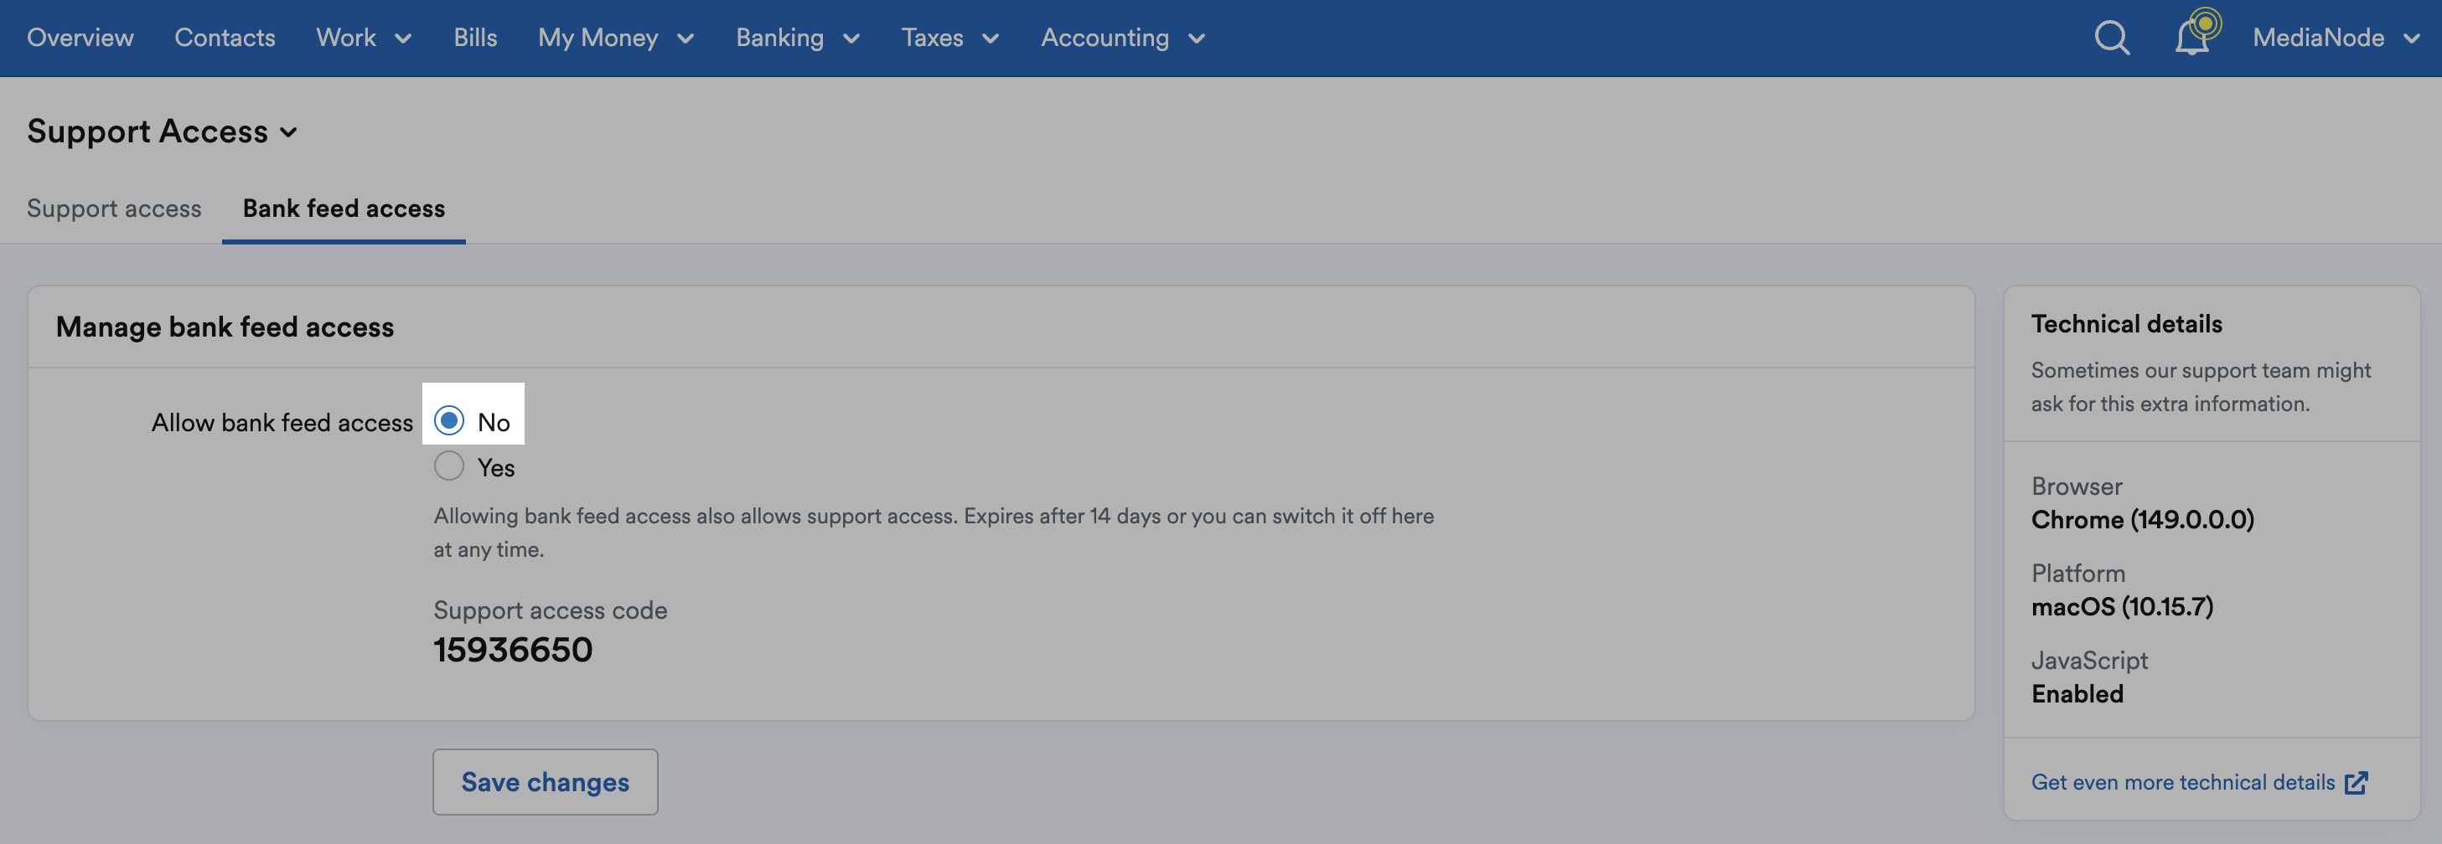Switch to the Bank feed access tab
This screenshot has width=2442, height=844.
coord(343,208)
